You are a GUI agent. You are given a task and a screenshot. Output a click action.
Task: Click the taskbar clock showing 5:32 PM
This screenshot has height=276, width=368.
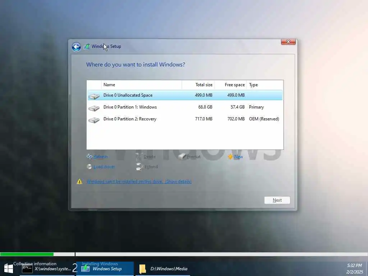pyautogui.click(x=355, y=269)
